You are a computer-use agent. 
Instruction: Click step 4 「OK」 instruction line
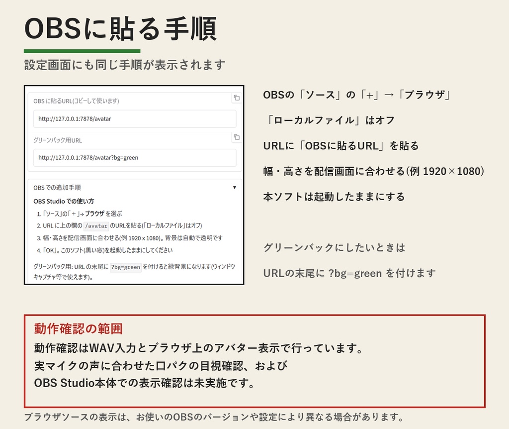click(104, 250)
